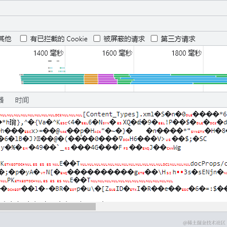Select the teal segment of the waterfall overview

(x=52, y=79)
